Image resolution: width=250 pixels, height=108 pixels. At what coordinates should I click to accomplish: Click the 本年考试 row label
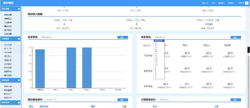[148, 87]
